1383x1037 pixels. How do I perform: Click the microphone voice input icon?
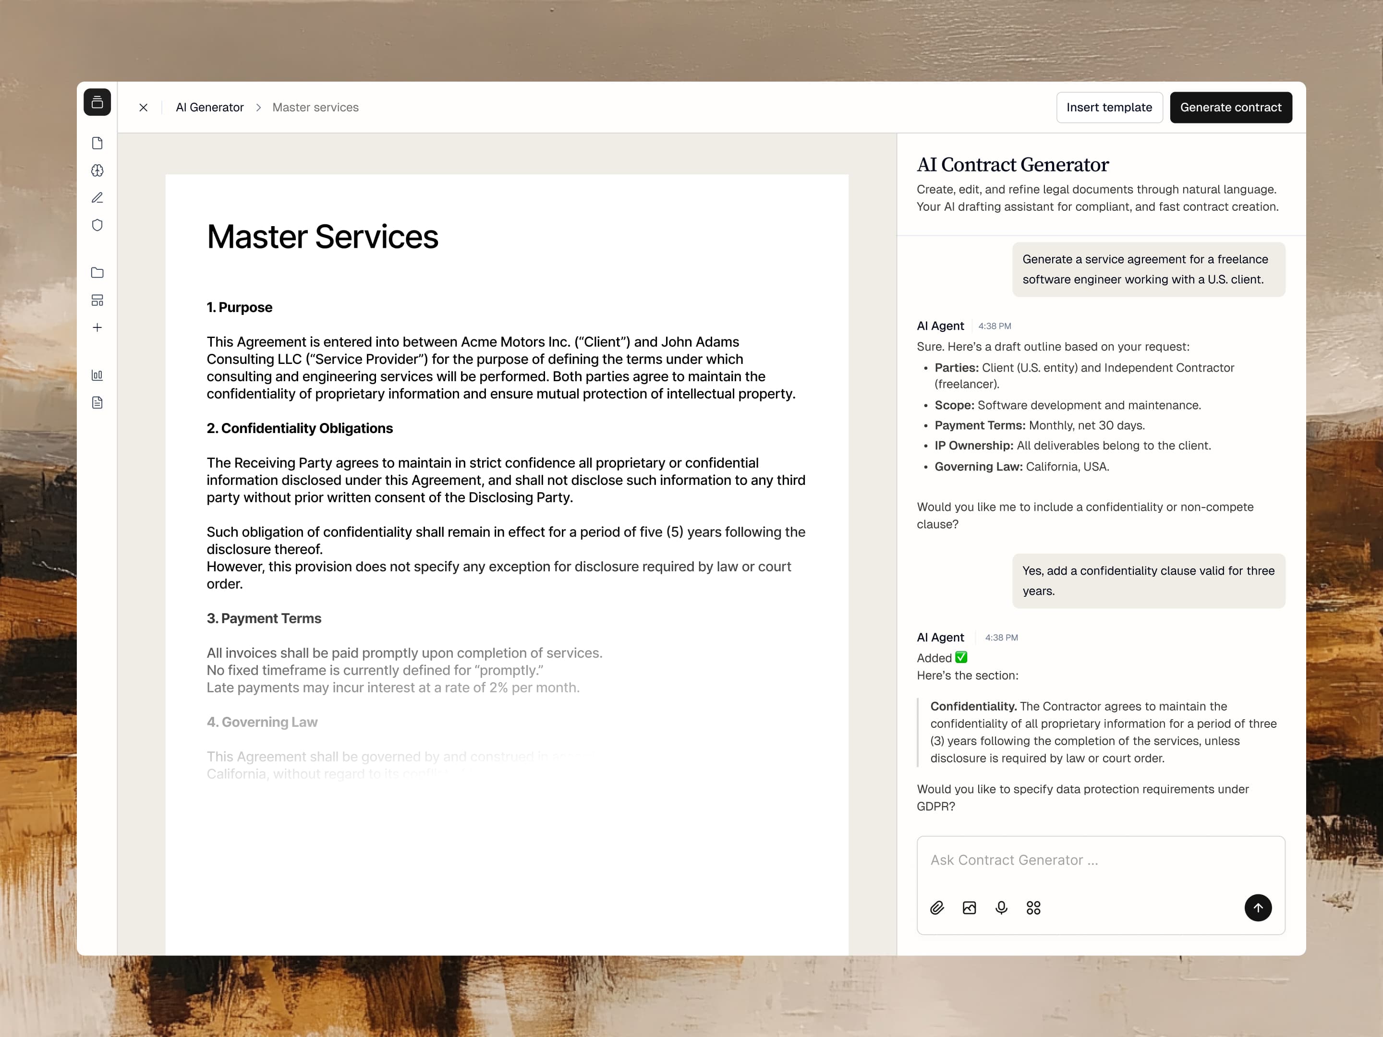click(x=1001, y=907)
